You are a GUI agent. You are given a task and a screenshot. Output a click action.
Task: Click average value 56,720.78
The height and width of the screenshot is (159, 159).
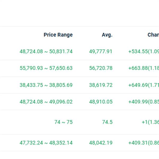pyautogui.click(x=101, y=68)
